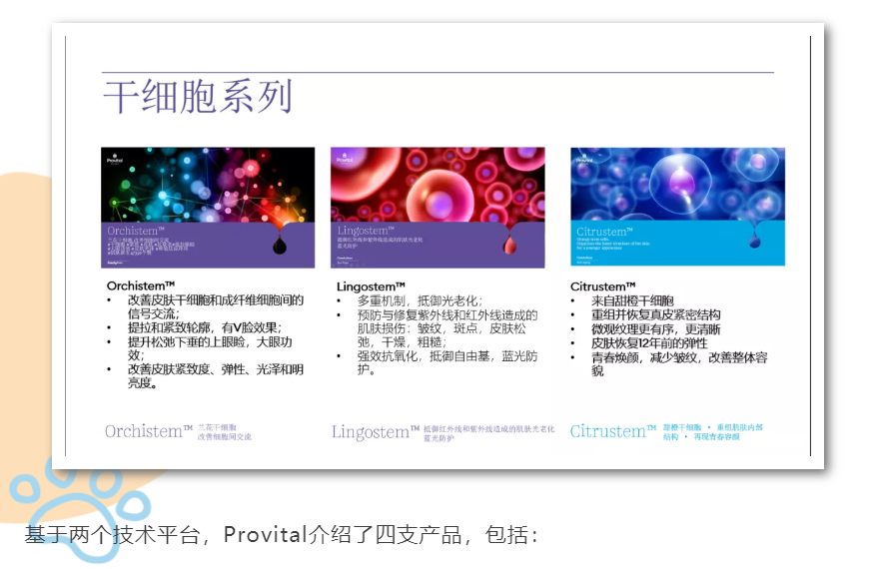Click the Provital logo on Citrustem card
The width and height of the screenshot is (878, 569).
(x=584, y=158)
